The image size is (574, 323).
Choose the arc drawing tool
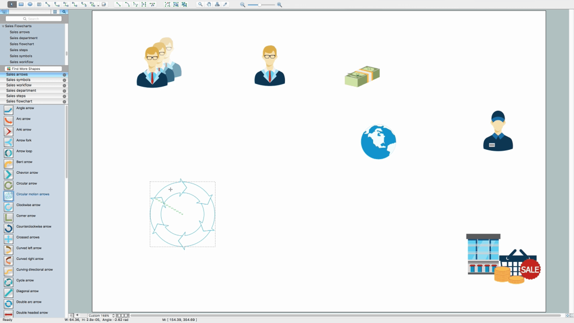pos(127,4)
